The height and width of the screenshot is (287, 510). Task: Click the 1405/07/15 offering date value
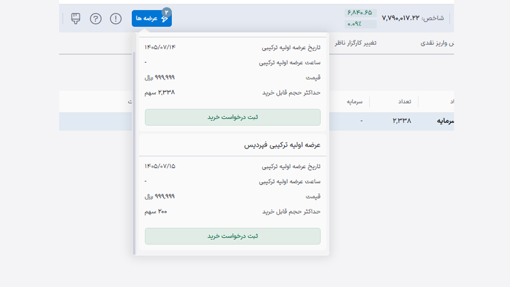click(160, 166)
